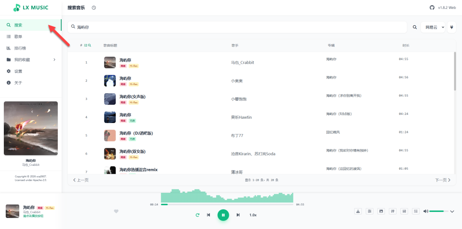Click artist 布丁77
462x229 pixels.
[x=237, y=135]
